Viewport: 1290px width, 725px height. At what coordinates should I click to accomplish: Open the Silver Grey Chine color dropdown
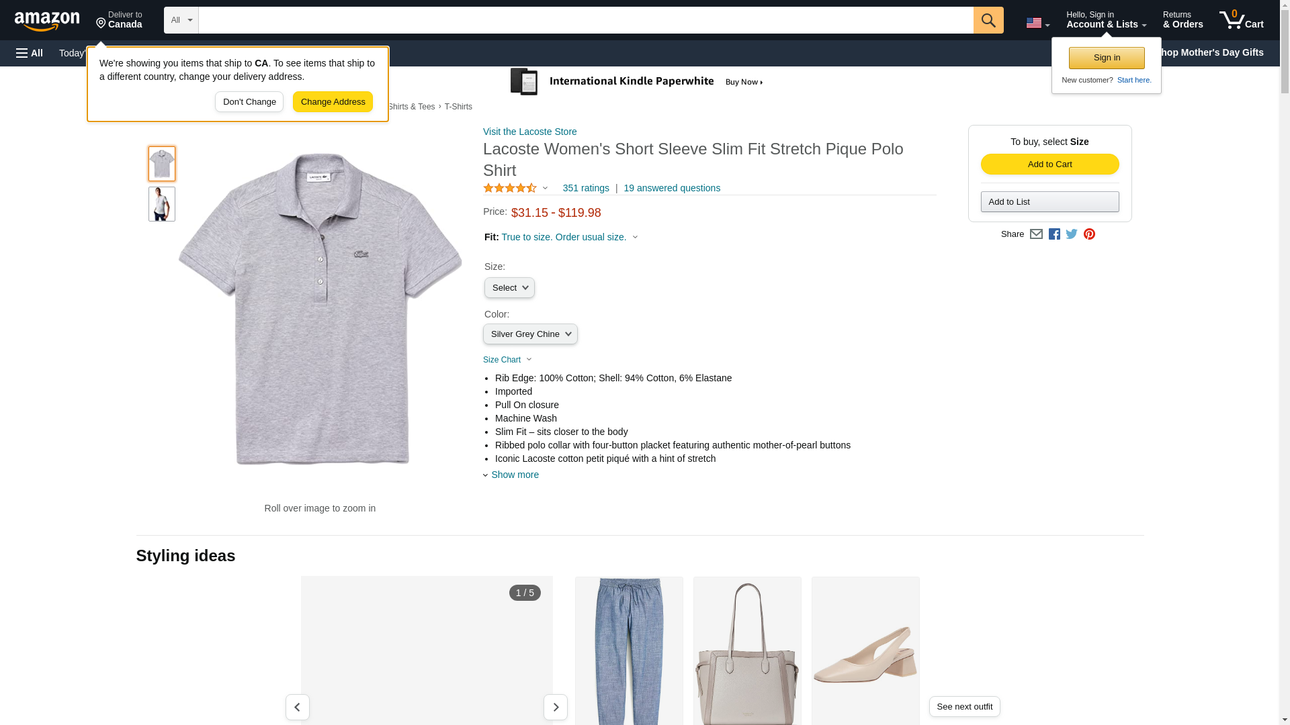[x=530, y=334]
